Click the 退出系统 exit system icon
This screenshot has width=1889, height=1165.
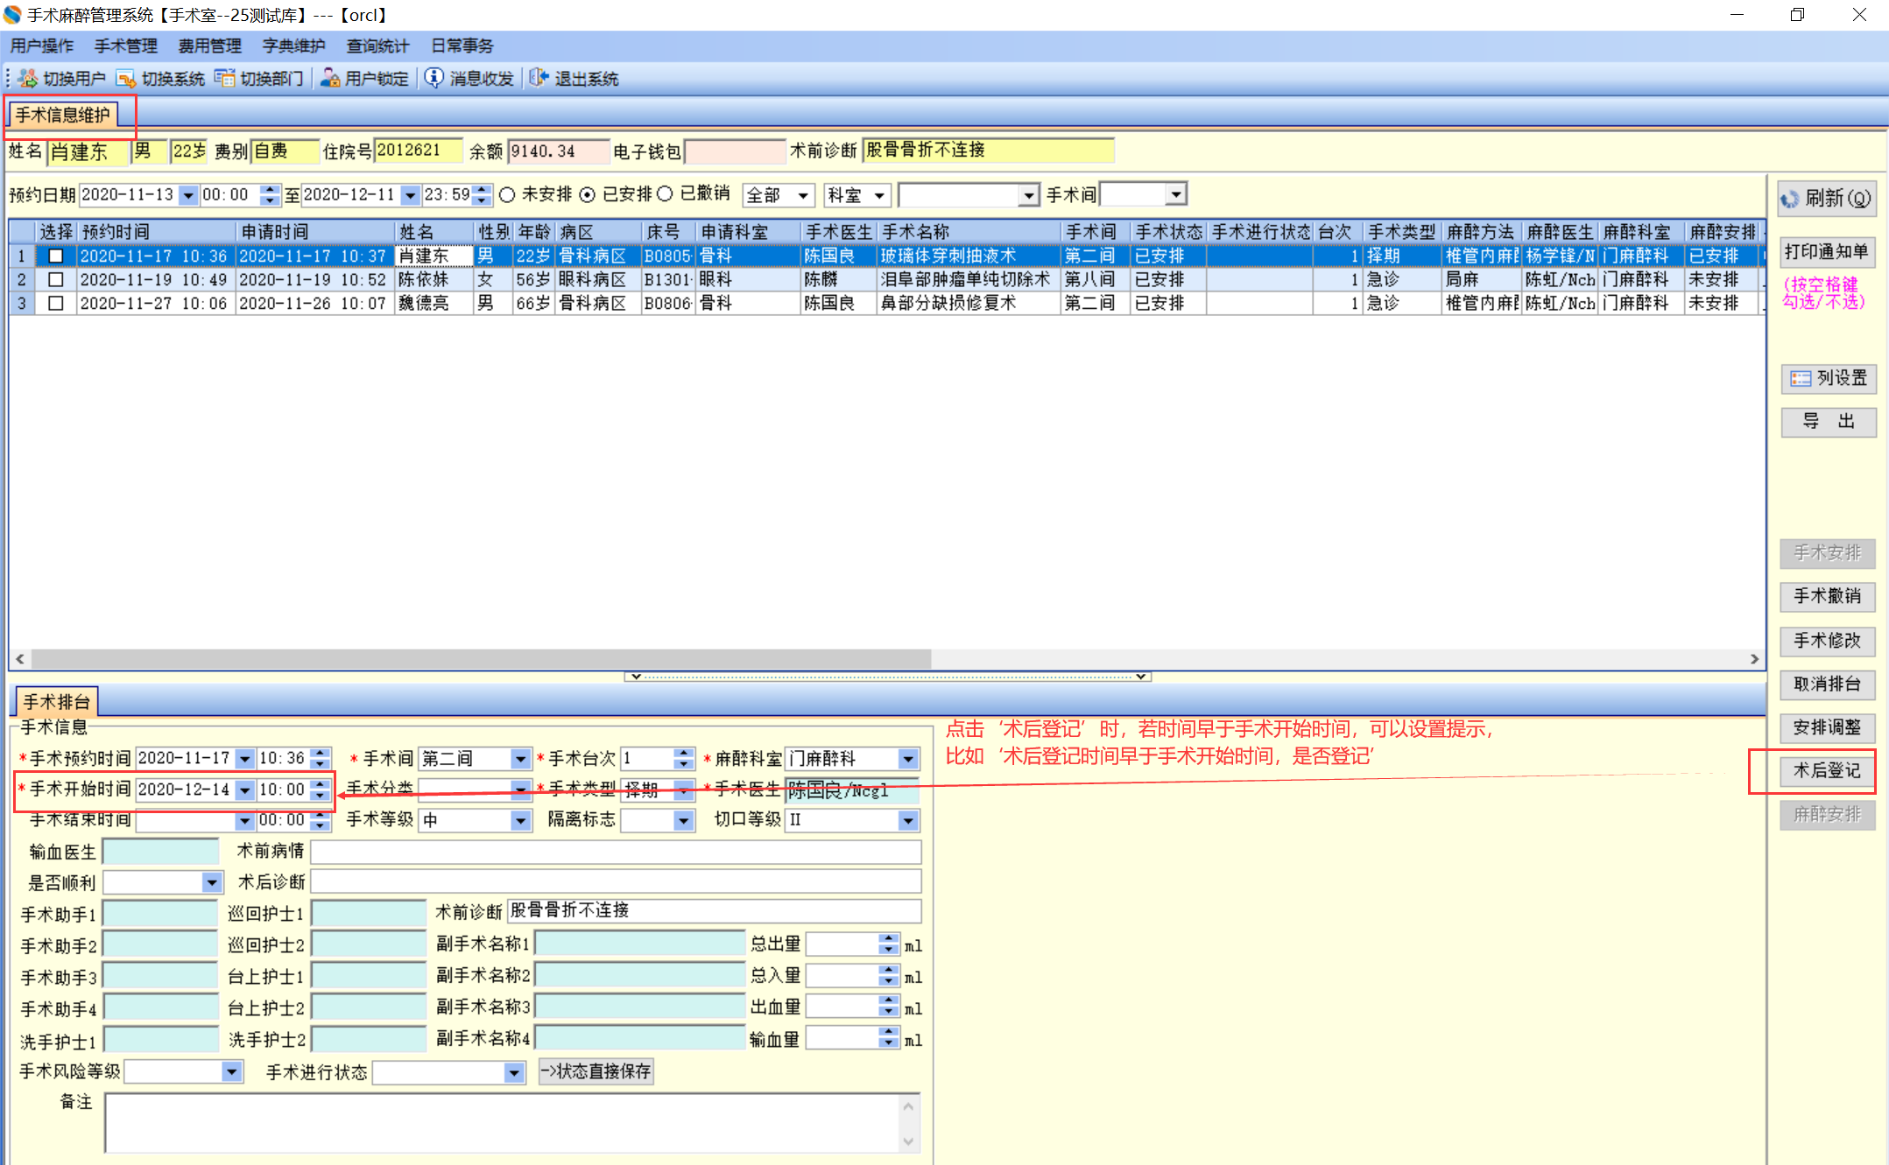coord(539,79)
